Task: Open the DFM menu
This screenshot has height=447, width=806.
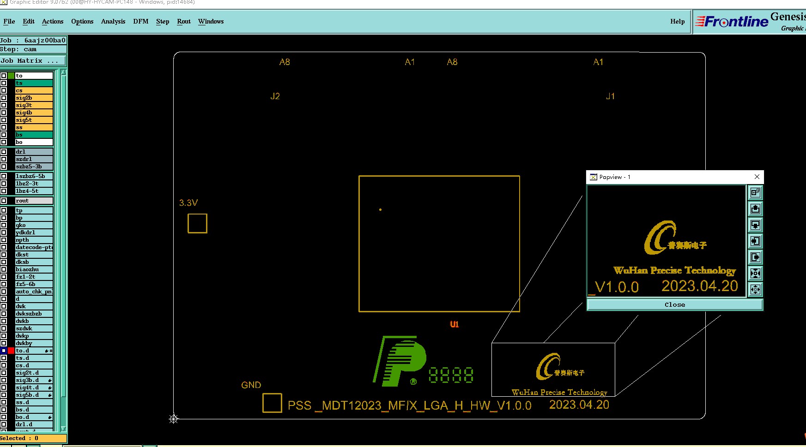Action: [141, 21]
